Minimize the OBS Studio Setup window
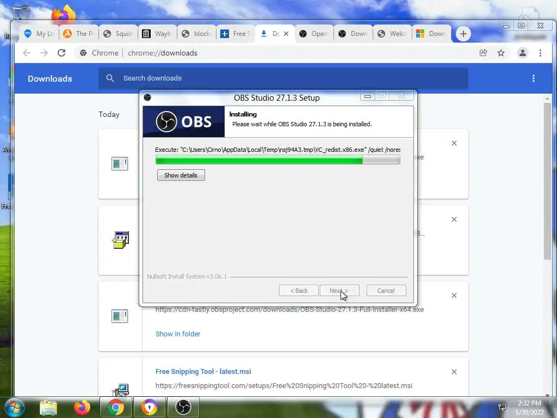 coord(368,96)
